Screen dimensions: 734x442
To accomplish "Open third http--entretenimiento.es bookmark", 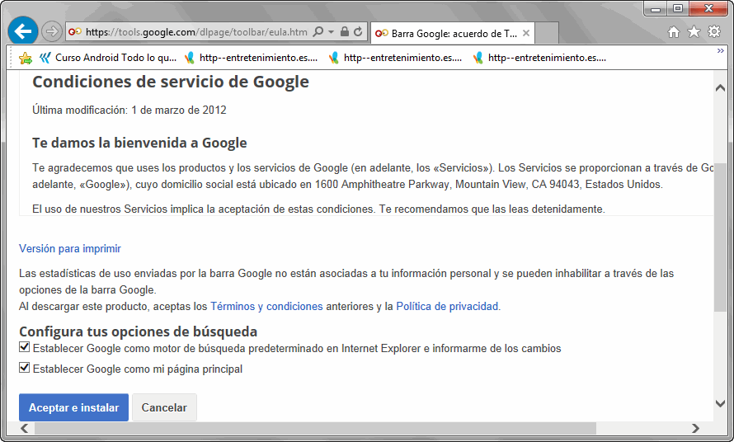I will [539, 58].
